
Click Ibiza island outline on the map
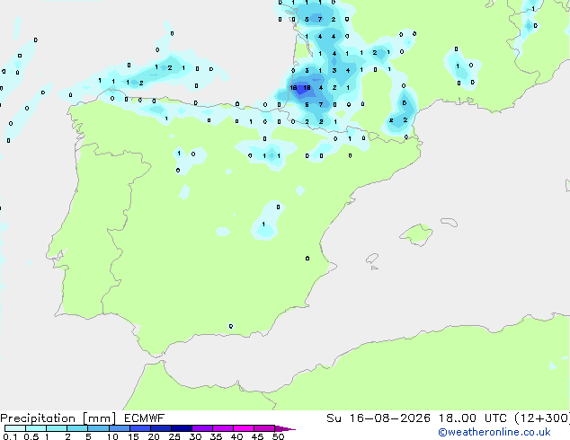click(x=372, y=260)
